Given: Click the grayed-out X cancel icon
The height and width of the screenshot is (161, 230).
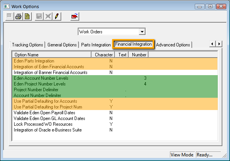Looking at the screenshot, I should pyautogui.click(x=48, y=16).
